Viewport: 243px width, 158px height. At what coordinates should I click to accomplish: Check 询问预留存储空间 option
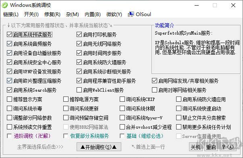click(66, 118)
